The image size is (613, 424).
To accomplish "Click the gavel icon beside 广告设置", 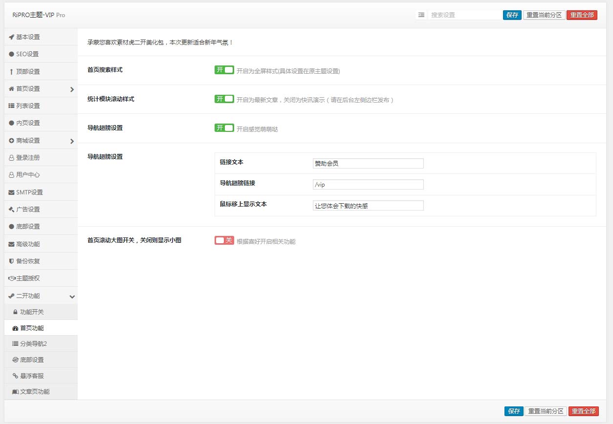I will (11, 210).
